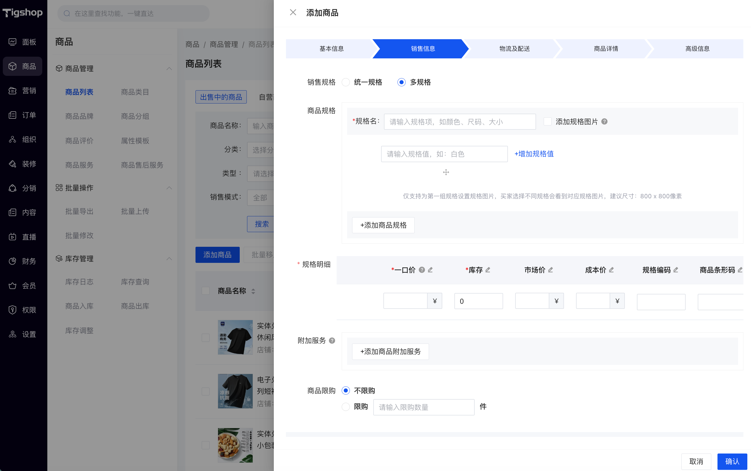The width and height of the screenshot is (751, 471).
Task: Collapse the 批量操作 menu section
Action: click(x=169, y=188)
